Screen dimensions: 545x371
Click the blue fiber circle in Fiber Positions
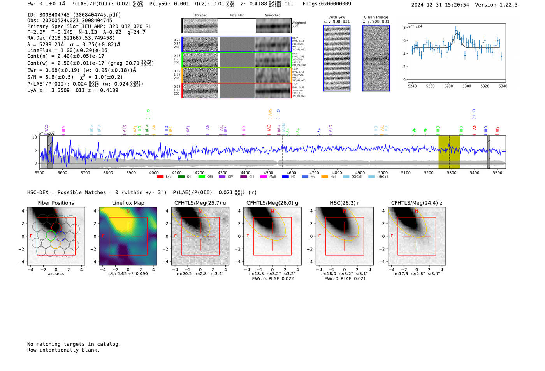click(60, 236)
